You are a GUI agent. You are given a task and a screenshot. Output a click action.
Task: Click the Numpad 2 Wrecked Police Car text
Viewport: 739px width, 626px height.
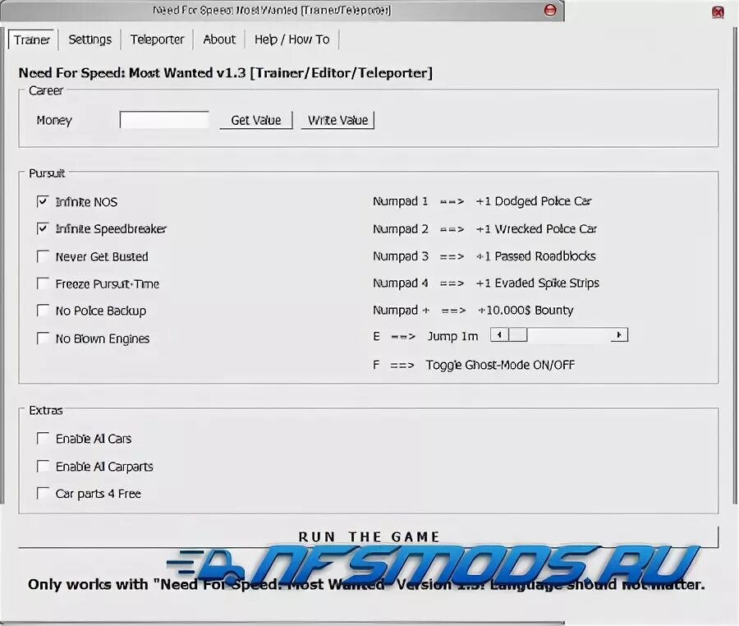(x=484, y=228)
